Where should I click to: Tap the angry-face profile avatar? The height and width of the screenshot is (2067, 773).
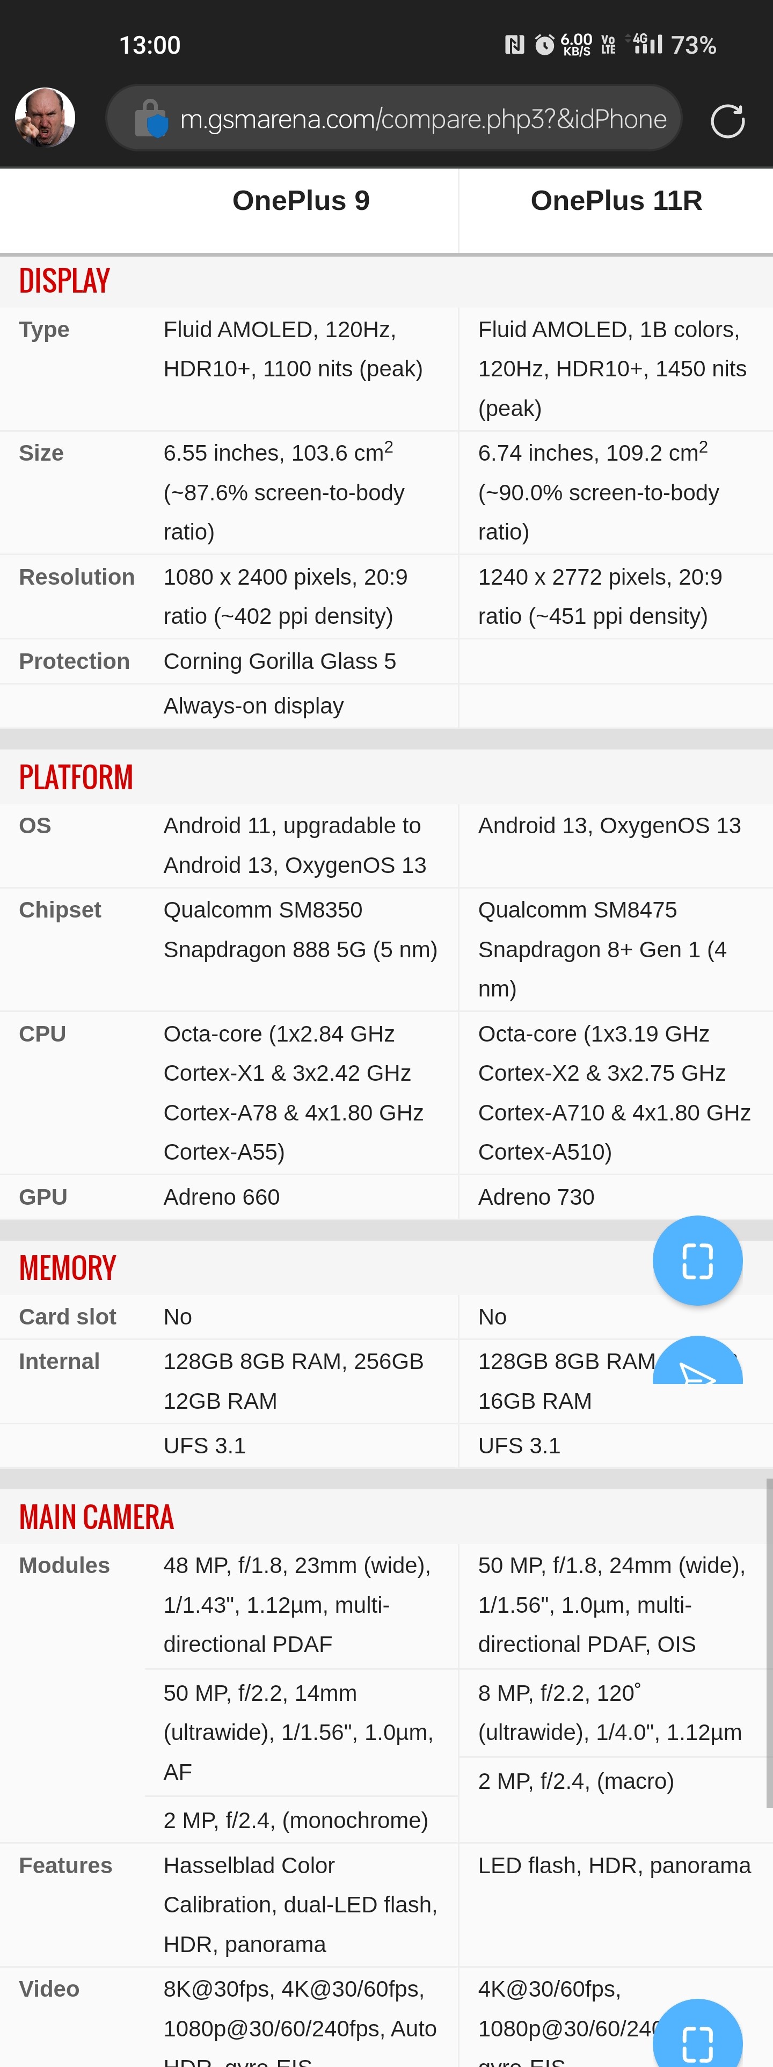(x=45, y=118)
